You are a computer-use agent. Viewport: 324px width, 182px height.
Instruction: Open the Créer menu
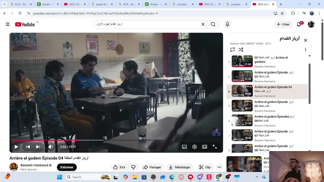tap(283, 24)
